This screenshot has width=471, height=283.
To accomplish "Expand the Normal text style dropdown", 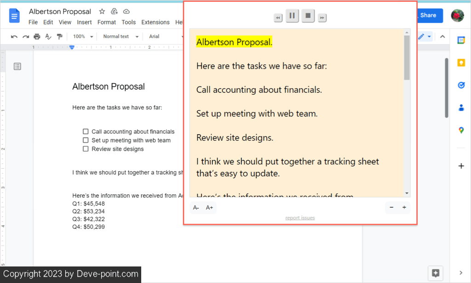I will coord(119,37).
